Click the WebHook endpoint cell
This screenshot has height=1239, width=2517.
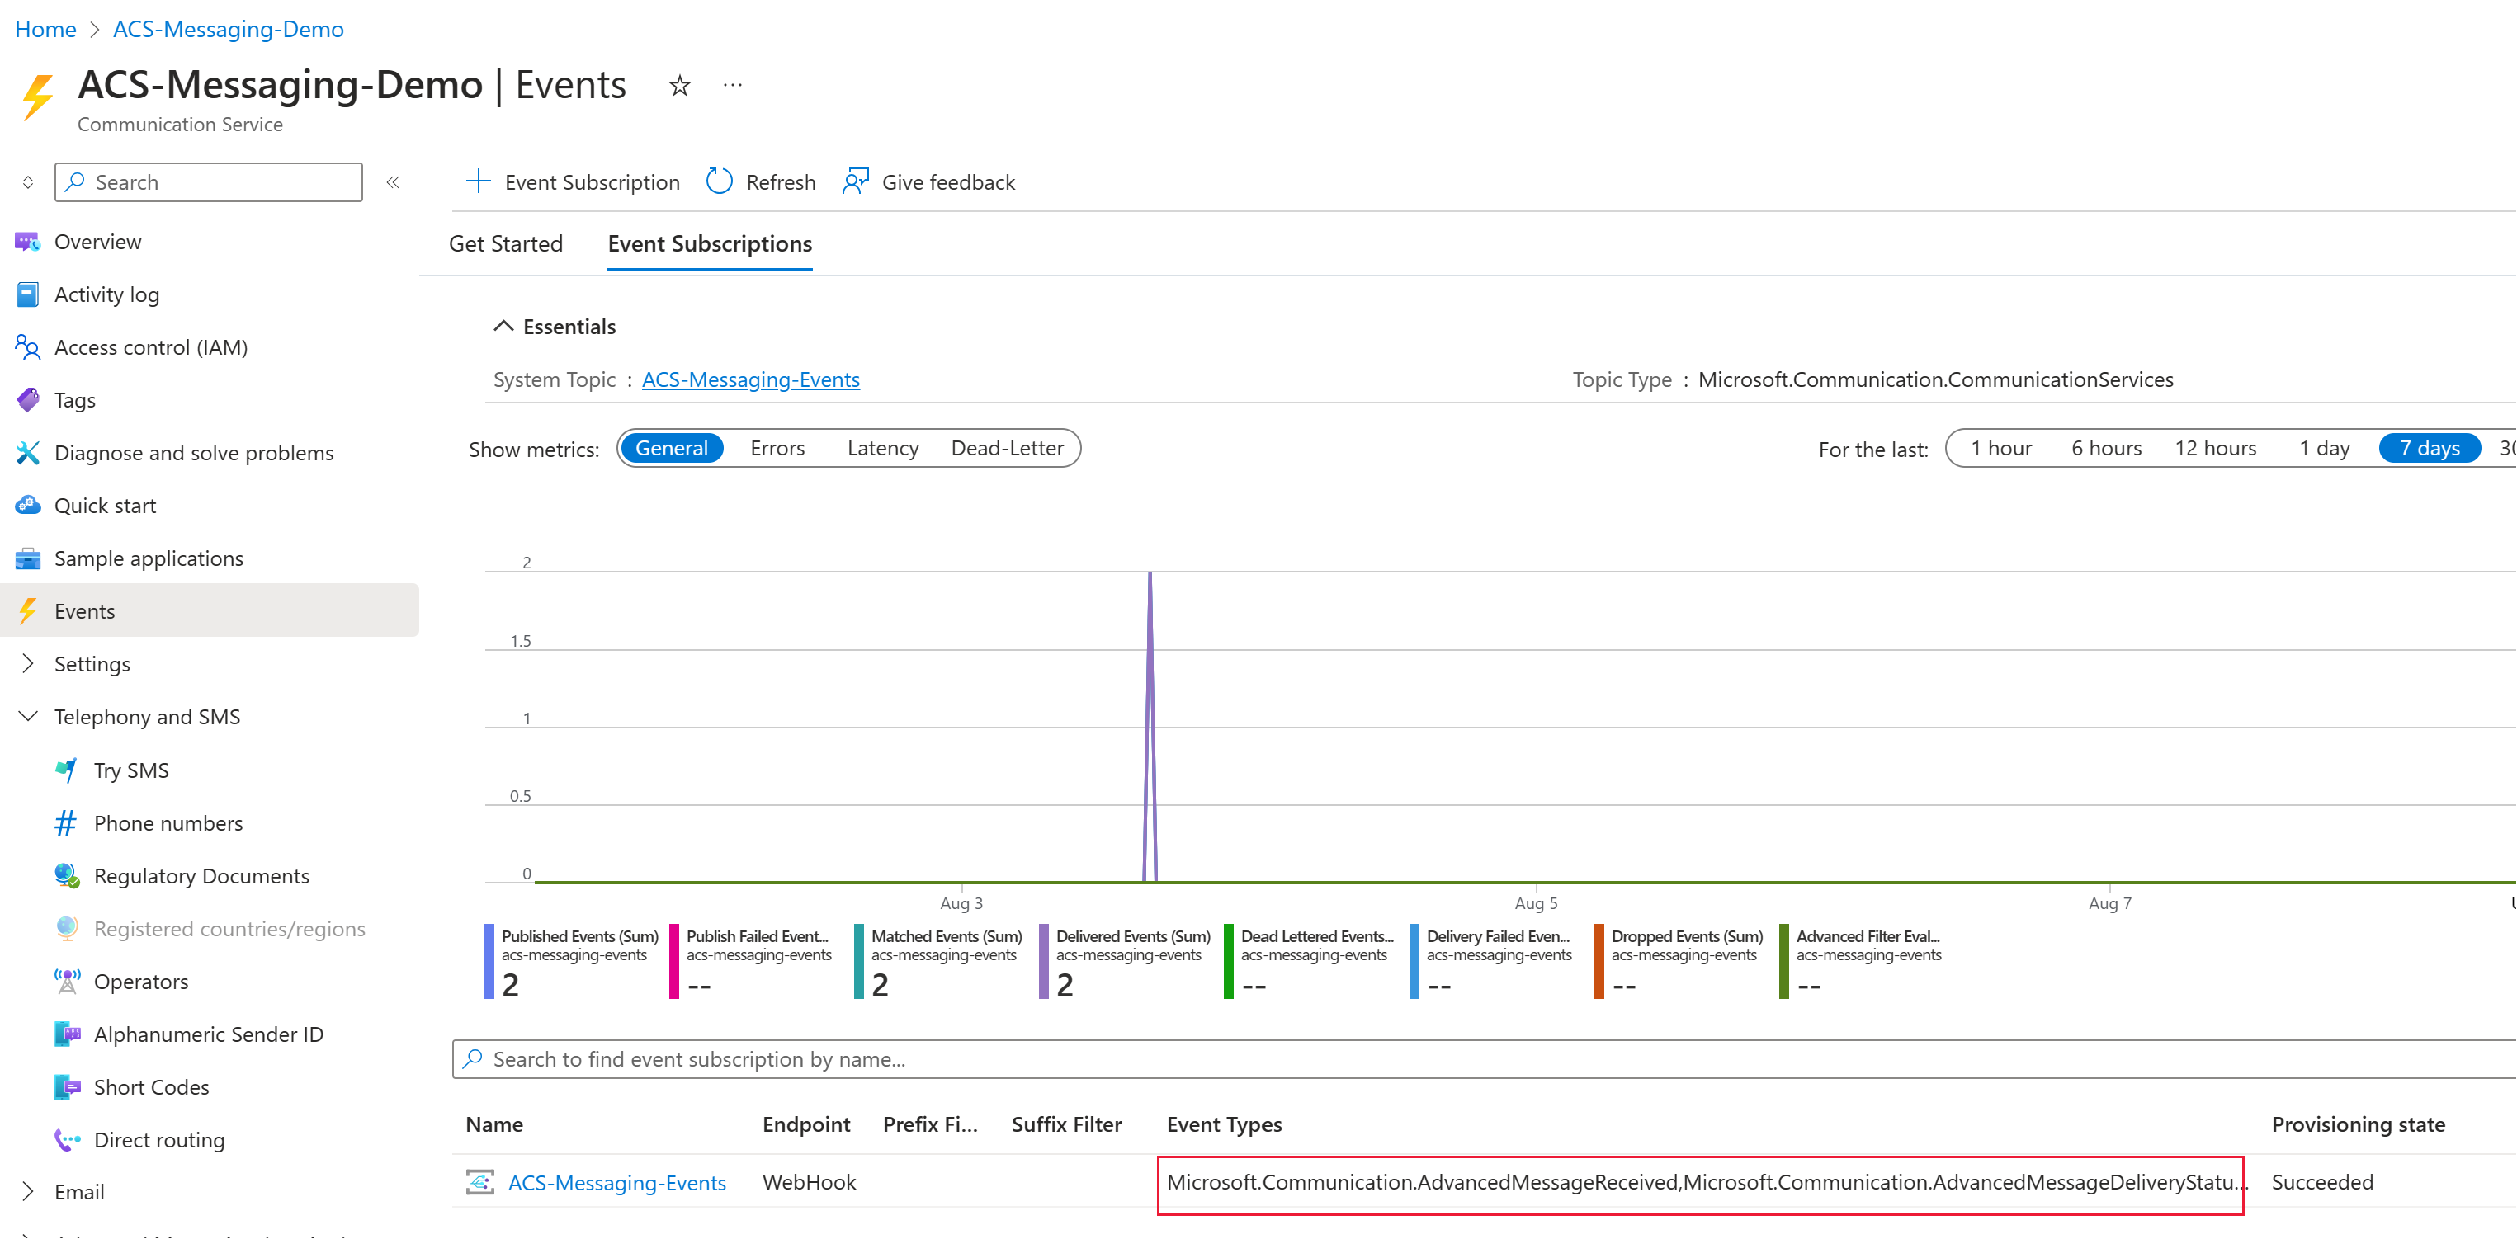click(809, 1181)
